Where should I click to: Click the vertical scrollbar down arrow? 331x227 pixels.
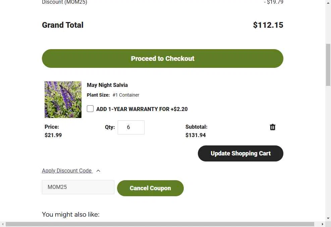tap(328, 218)
